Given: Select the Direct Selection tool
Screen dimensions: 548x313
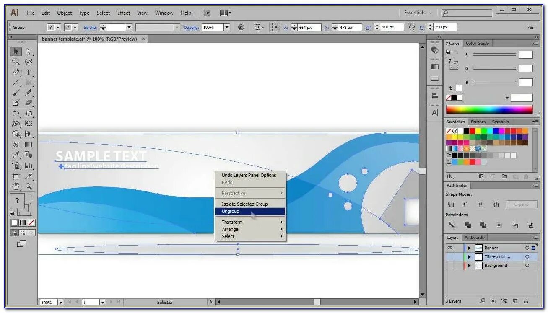Looking at the screenshot, I should tap(29, 52).
